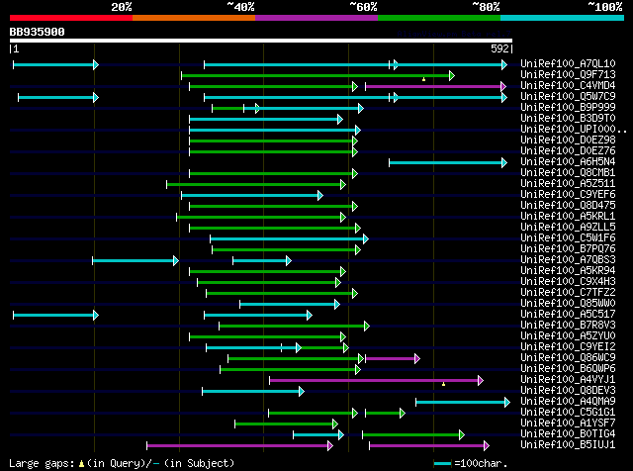Image resolution: width=633 pixels, height=471 pixels.
Task: Select the UniRef100_A5C517 label
Action: pyautogui.click(x=568, y=315)
